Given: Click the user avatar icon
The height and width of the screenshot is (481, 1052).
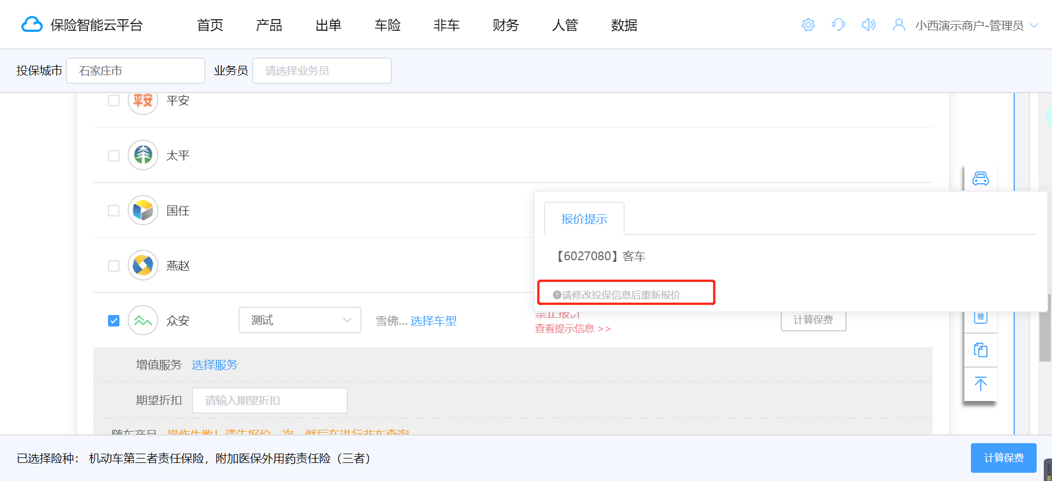Looking at the screenshot, I should pos(899,25).
